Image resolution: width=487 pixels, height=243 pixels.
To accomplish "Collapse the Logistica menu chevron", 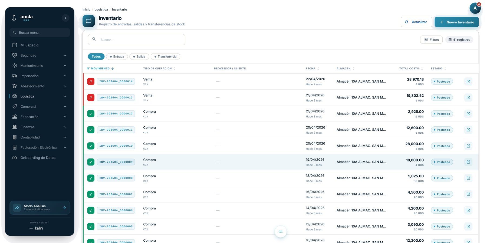I will click(x=65, y=96).
